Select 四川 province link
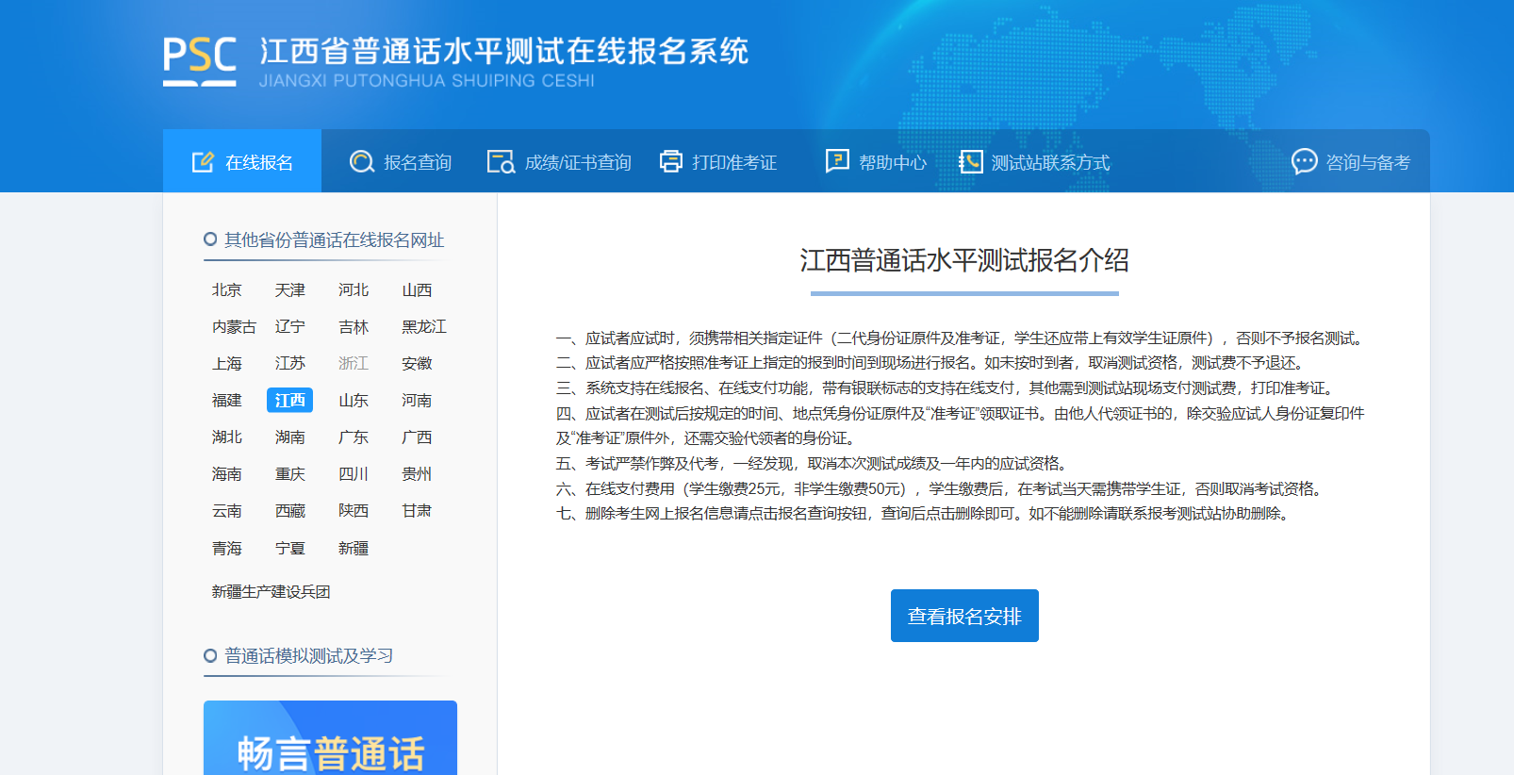Image resolution: width=1514 pixels, height=775 pixels. pyautogui.click(x=354, y=473)
